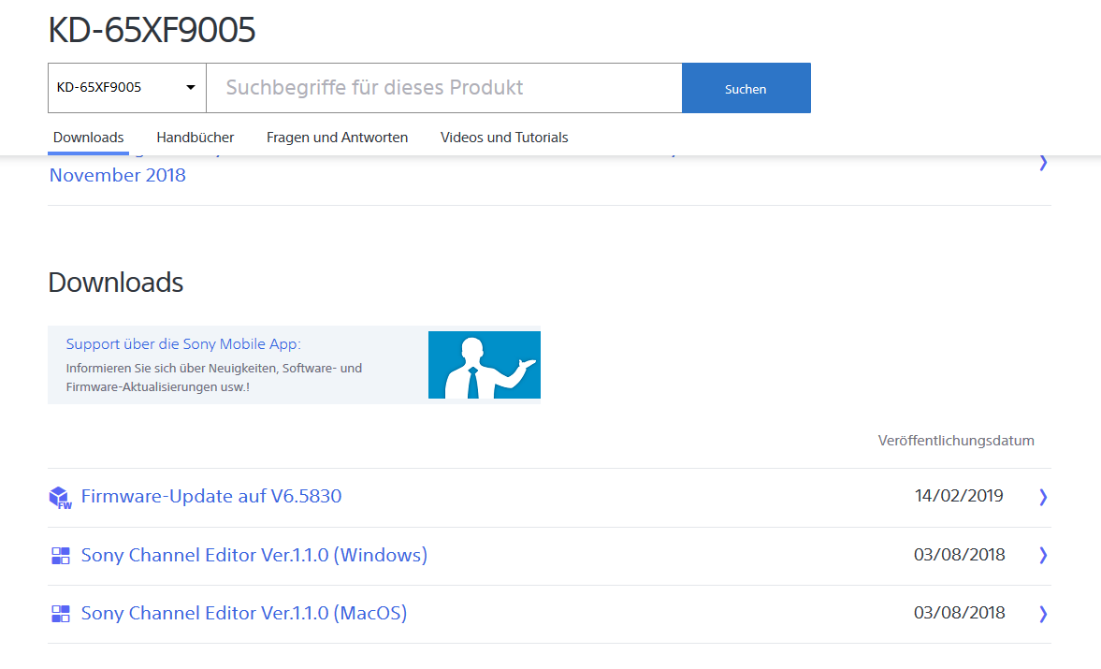The image size is (1101, 669).
Task: Open Sony Channel Editor Ver.1.1.0 (Windows)
Action: point(254,555)
